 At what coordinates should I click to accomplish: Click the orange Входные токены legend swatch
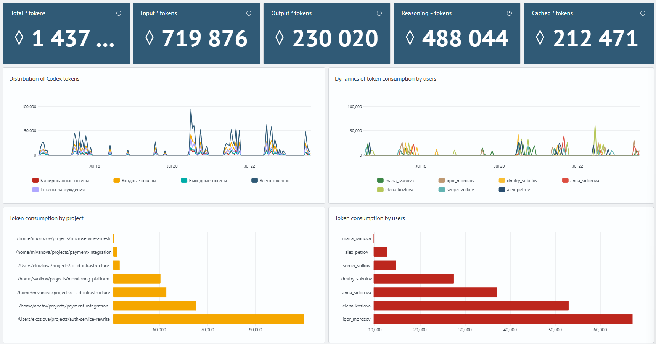pos(117,181)
